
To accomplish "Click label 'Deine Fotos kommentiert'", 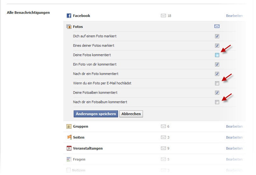I will click(x=92, y=55).
